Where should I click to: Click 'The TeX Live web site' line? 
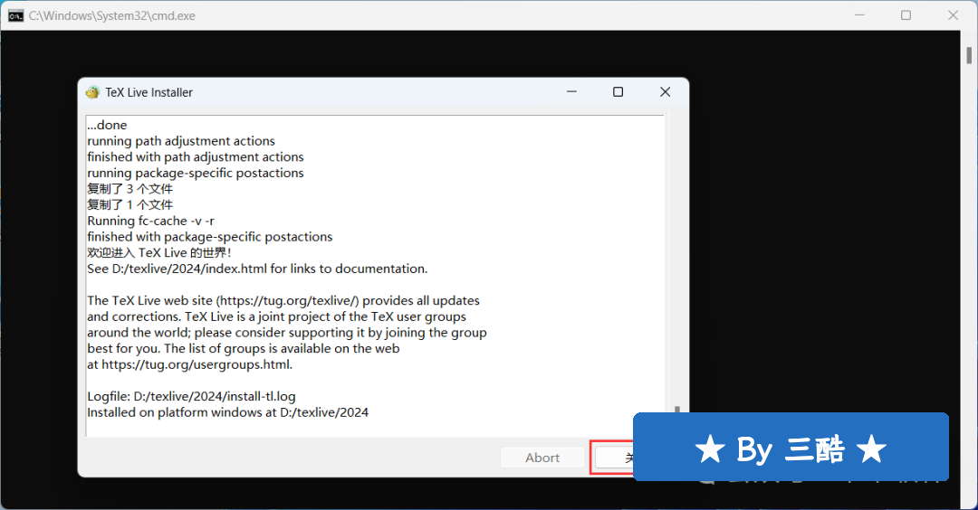(x=283, y=301)
